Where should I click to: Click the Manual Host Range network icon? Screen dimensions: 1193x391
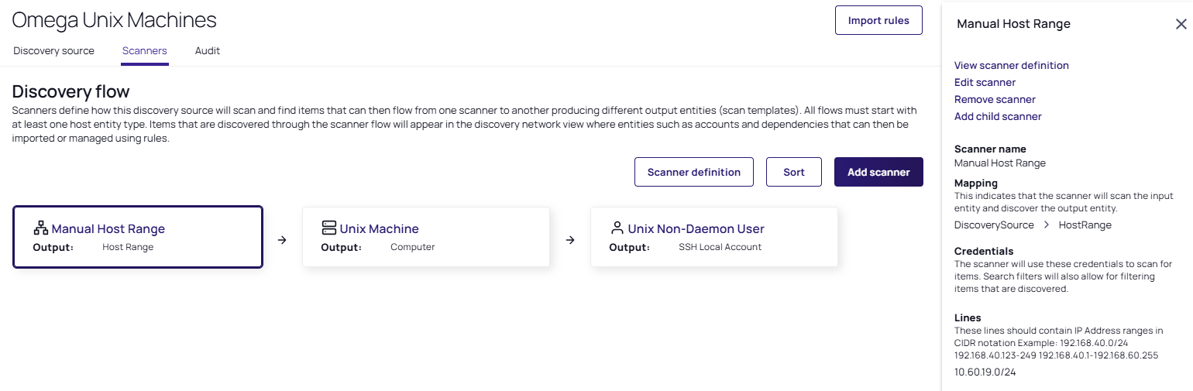[x=41, y=228]
